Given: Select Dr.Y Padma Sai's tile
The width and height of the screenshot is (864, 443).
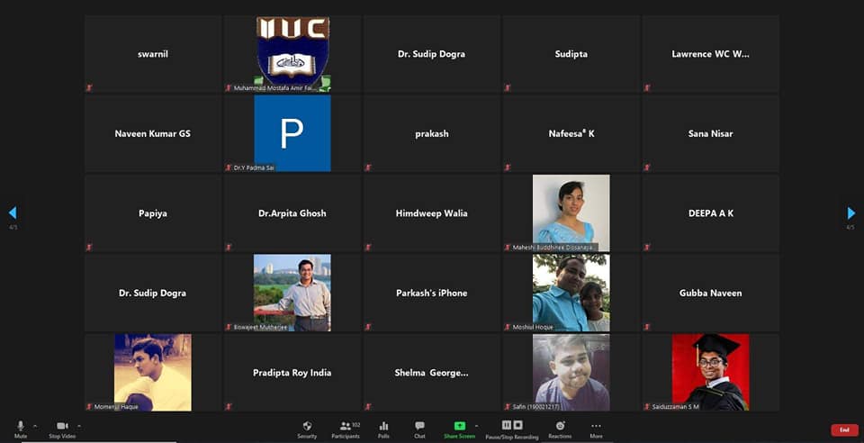Looking at the screenshot, I should (292, 133).
